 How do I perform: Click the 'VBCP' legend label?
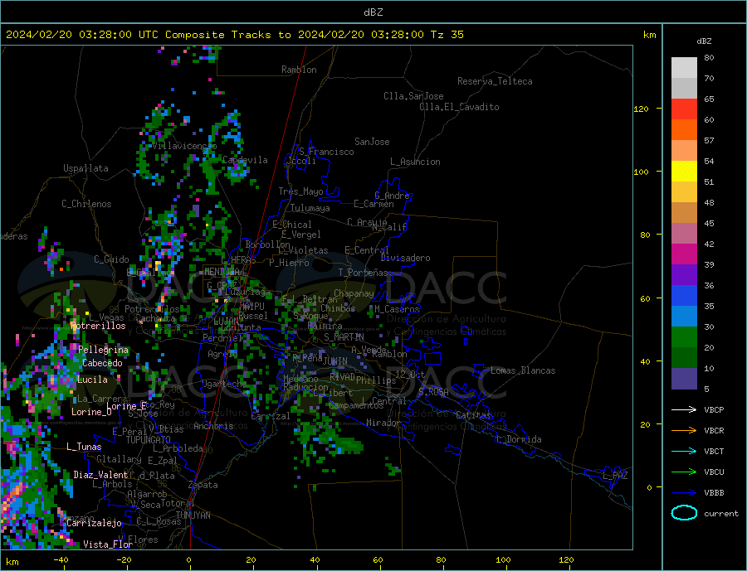point(714,409)
